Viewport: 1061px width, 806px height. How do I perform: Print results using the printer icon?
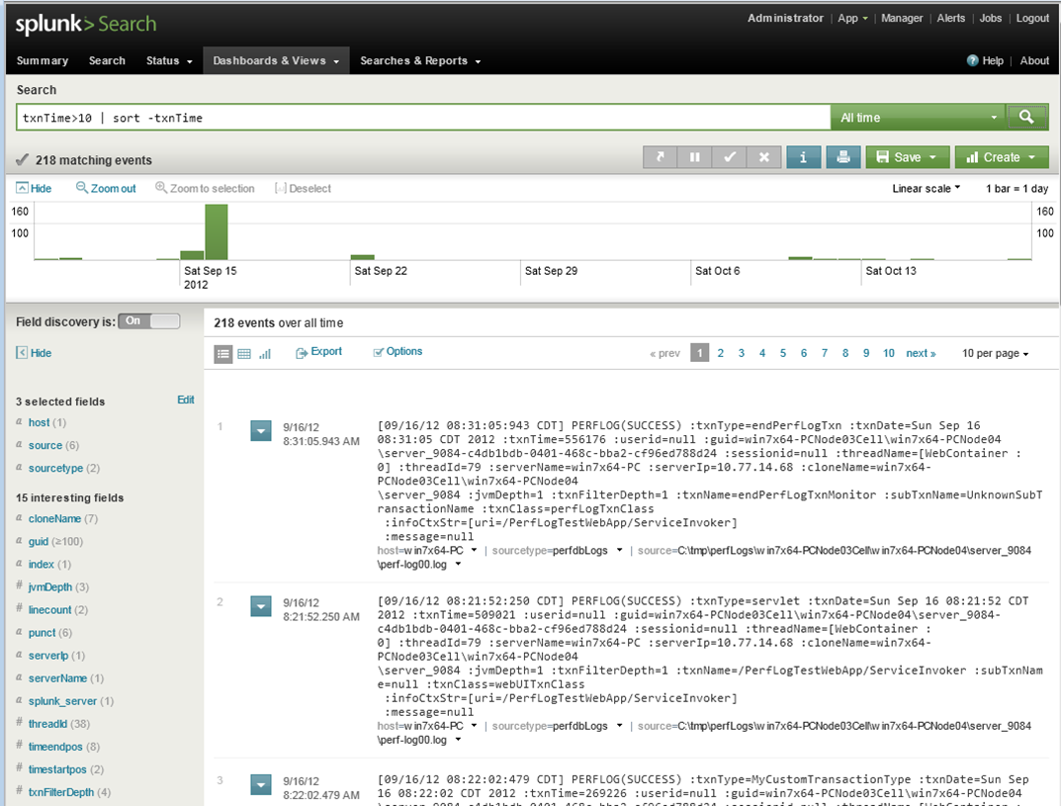[843, 157]
